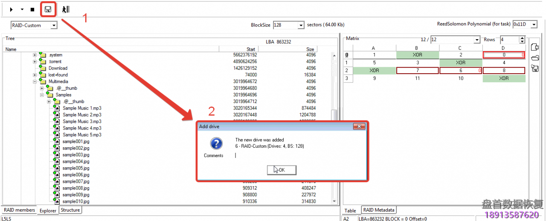The height and width of the screenshot is (221, 546).
Task: Click matrix cell D3 containing XOR
Action: [504, 78]
